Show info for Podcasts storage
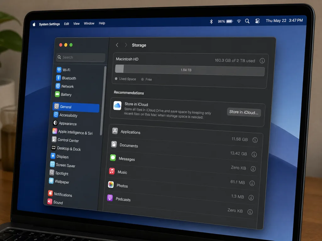 pos(250,212)
